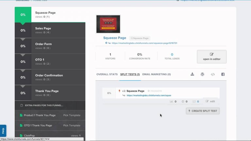Select the Split Tests (1) tab
Screen dimensions: 251x141
click(x=130, y=74)
